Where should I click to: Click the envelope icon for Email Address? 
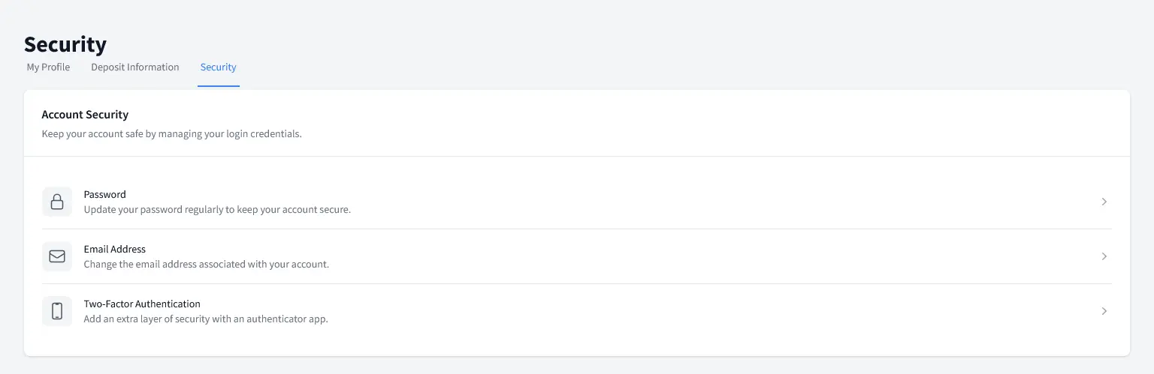tap(57, 256)
